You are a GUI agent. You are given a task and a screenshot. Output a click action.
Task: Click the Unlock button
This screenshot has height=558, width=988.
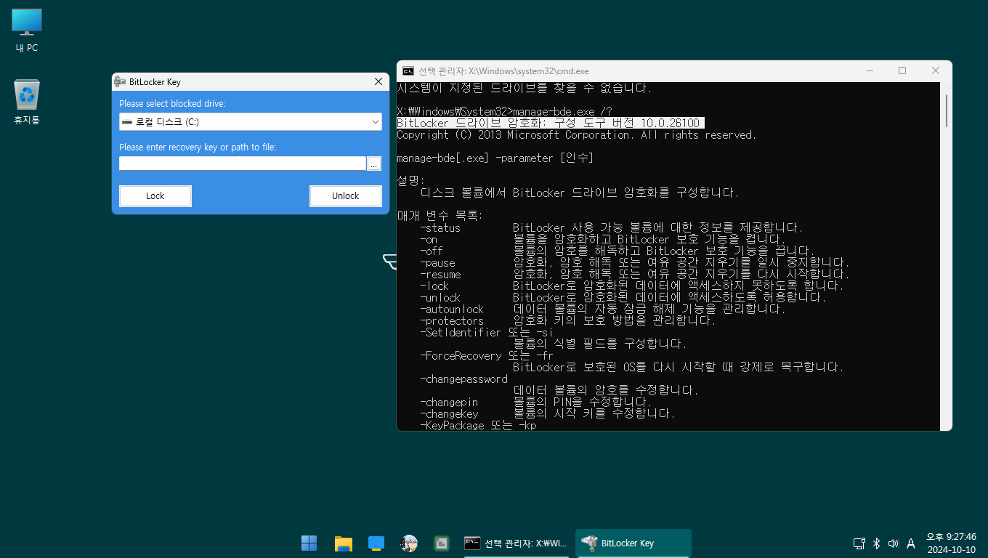[x=346, y=195]
